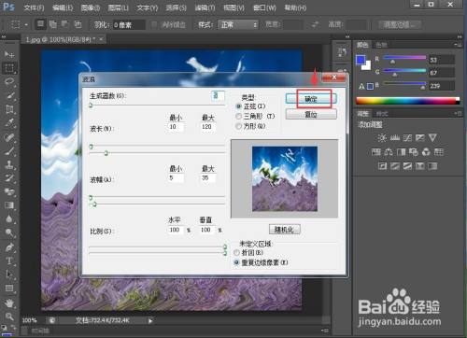The image size is (467, 338).
Task: Switch to 色板 swatches tab
Action: [381, 45]
